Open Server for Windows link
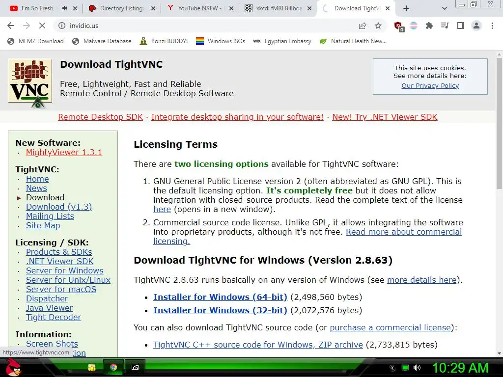 click(x=65, y=270)
